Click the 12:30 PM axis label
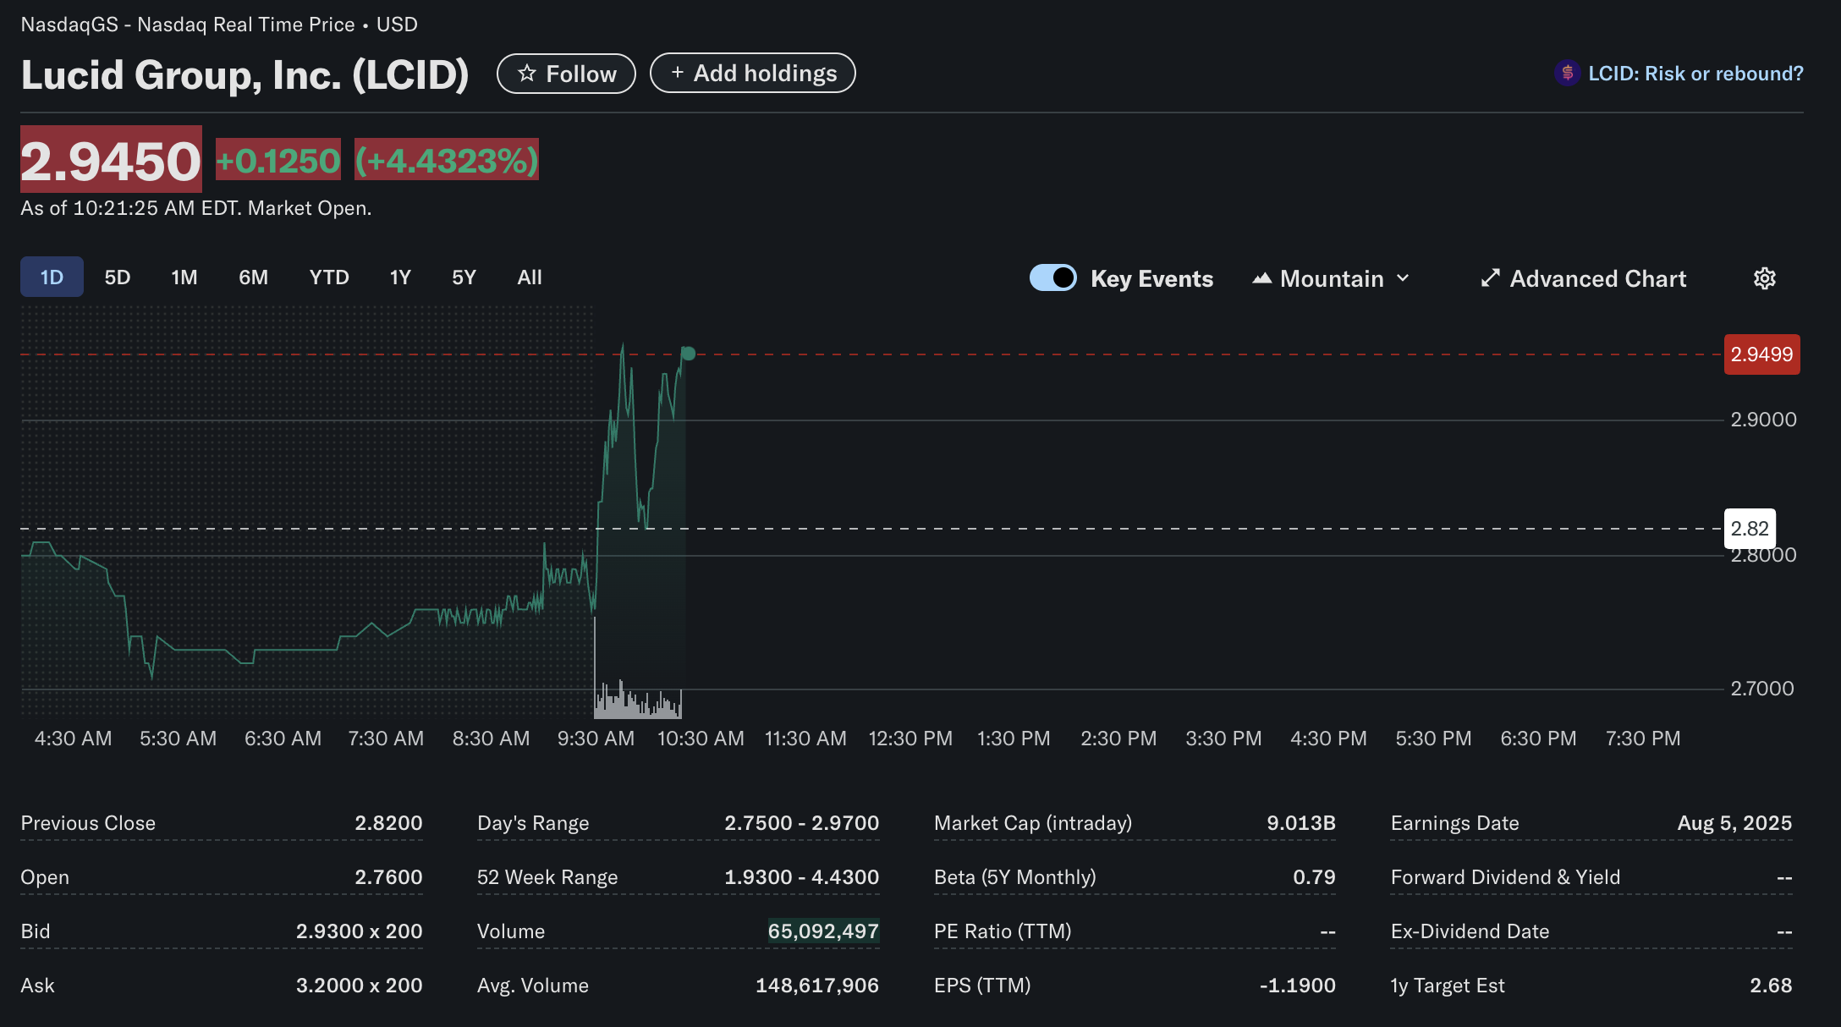The height and width of the screenshot is (1027, 1841). [910, 739]
